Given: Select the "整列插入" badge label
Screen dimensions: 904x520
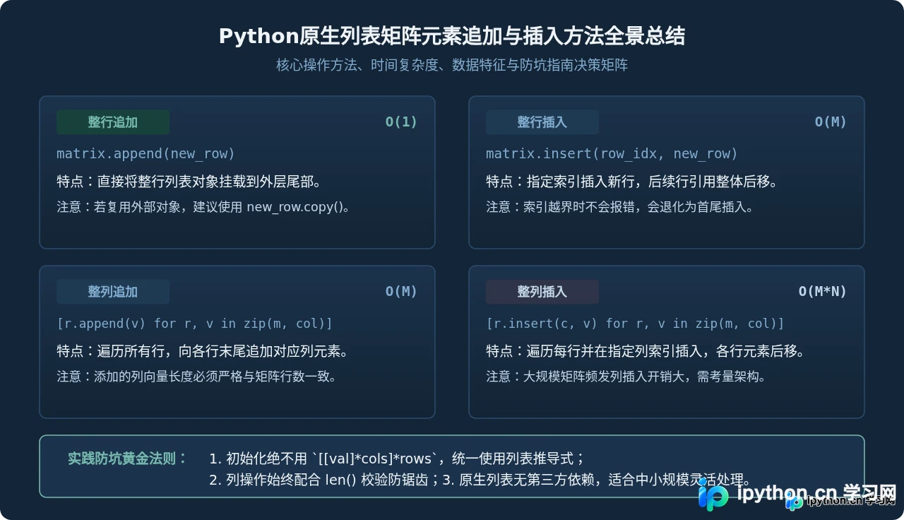Looking at the screenshot, I should click(x=542, y=292).
